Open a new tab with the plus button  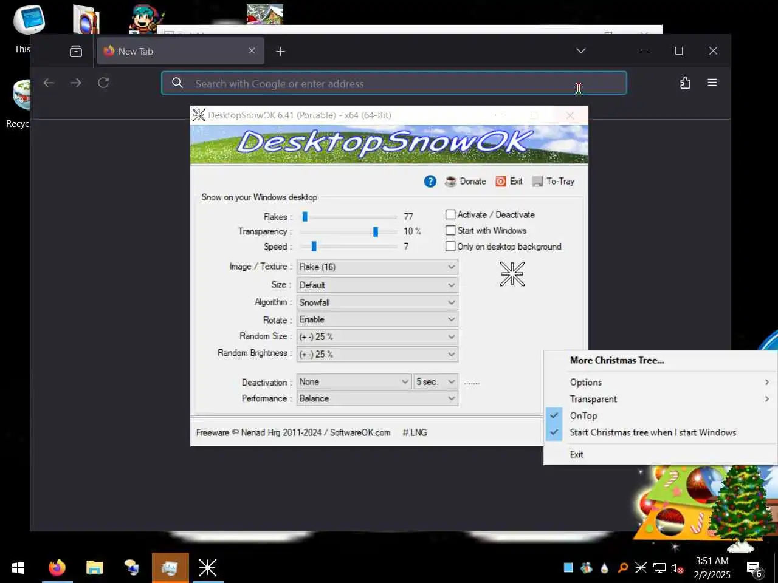pos(280,52)
